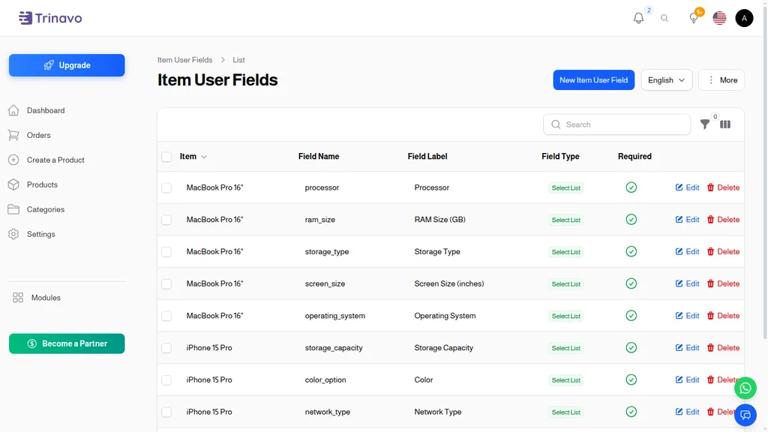Click required checkmark for operating_system row
Image resolution: width=768 pixels, height=432 pixels.
click(x=631, y=316)
